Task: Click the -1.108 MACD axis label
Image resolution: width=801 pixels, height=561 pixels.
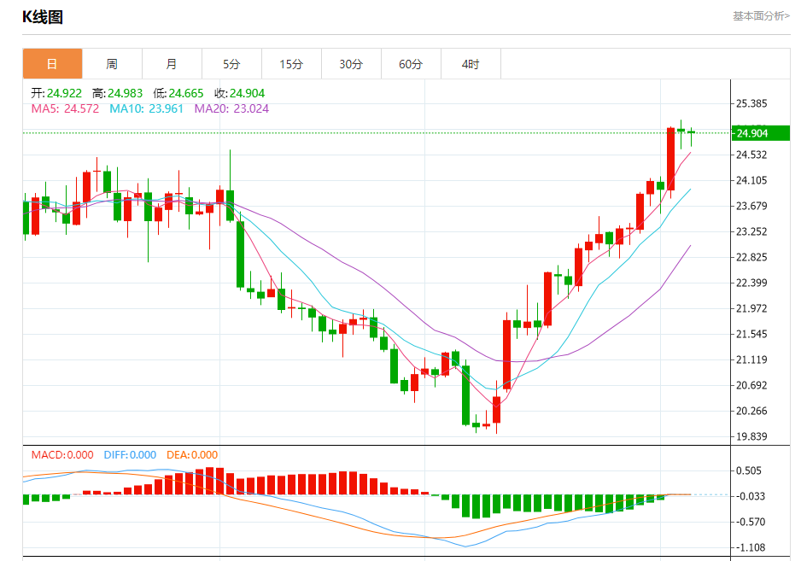Action: [750, 547]
